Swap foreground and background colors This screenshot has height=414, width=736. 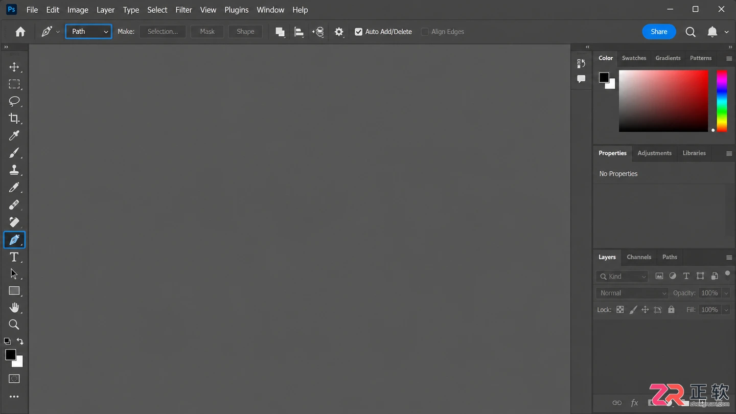(20, 341)
